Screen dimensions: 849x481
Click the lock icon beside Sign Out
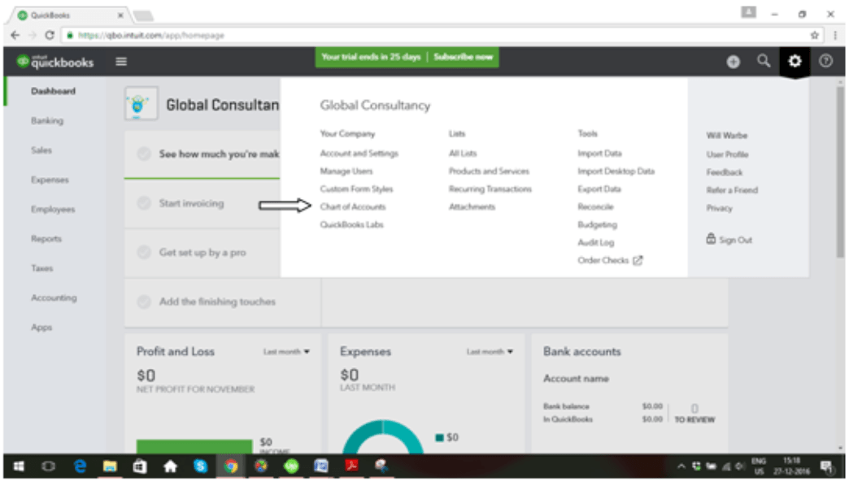click(711, 239)
